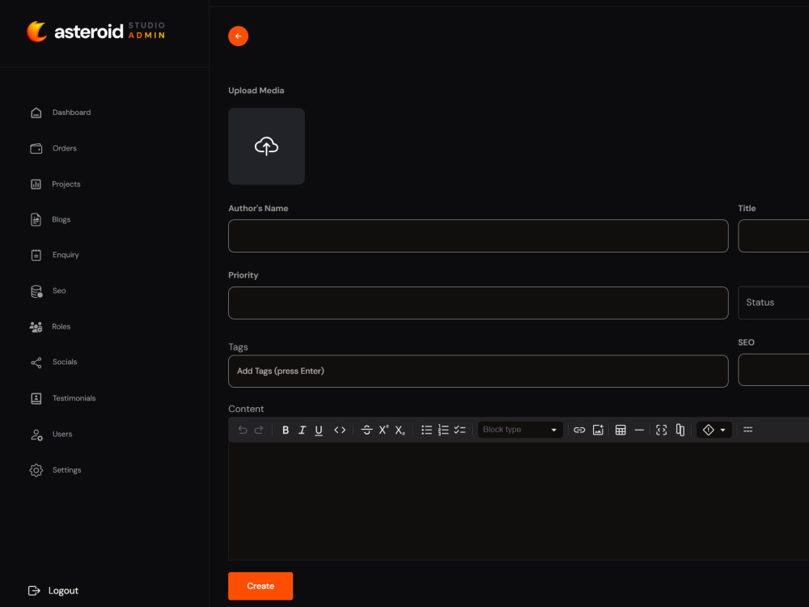Insert a numbered list
Screen dimensions: 809x607
(443, 430)
